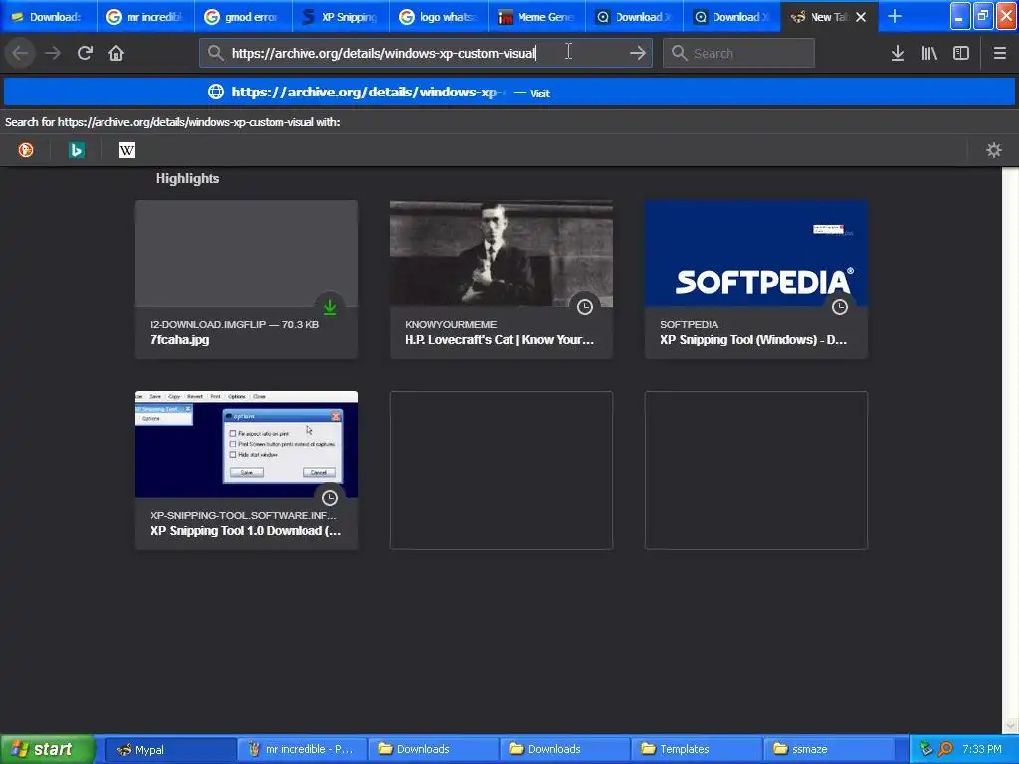Click the browser Back arrow button
1019x764 pixels.
pos(20,53)
